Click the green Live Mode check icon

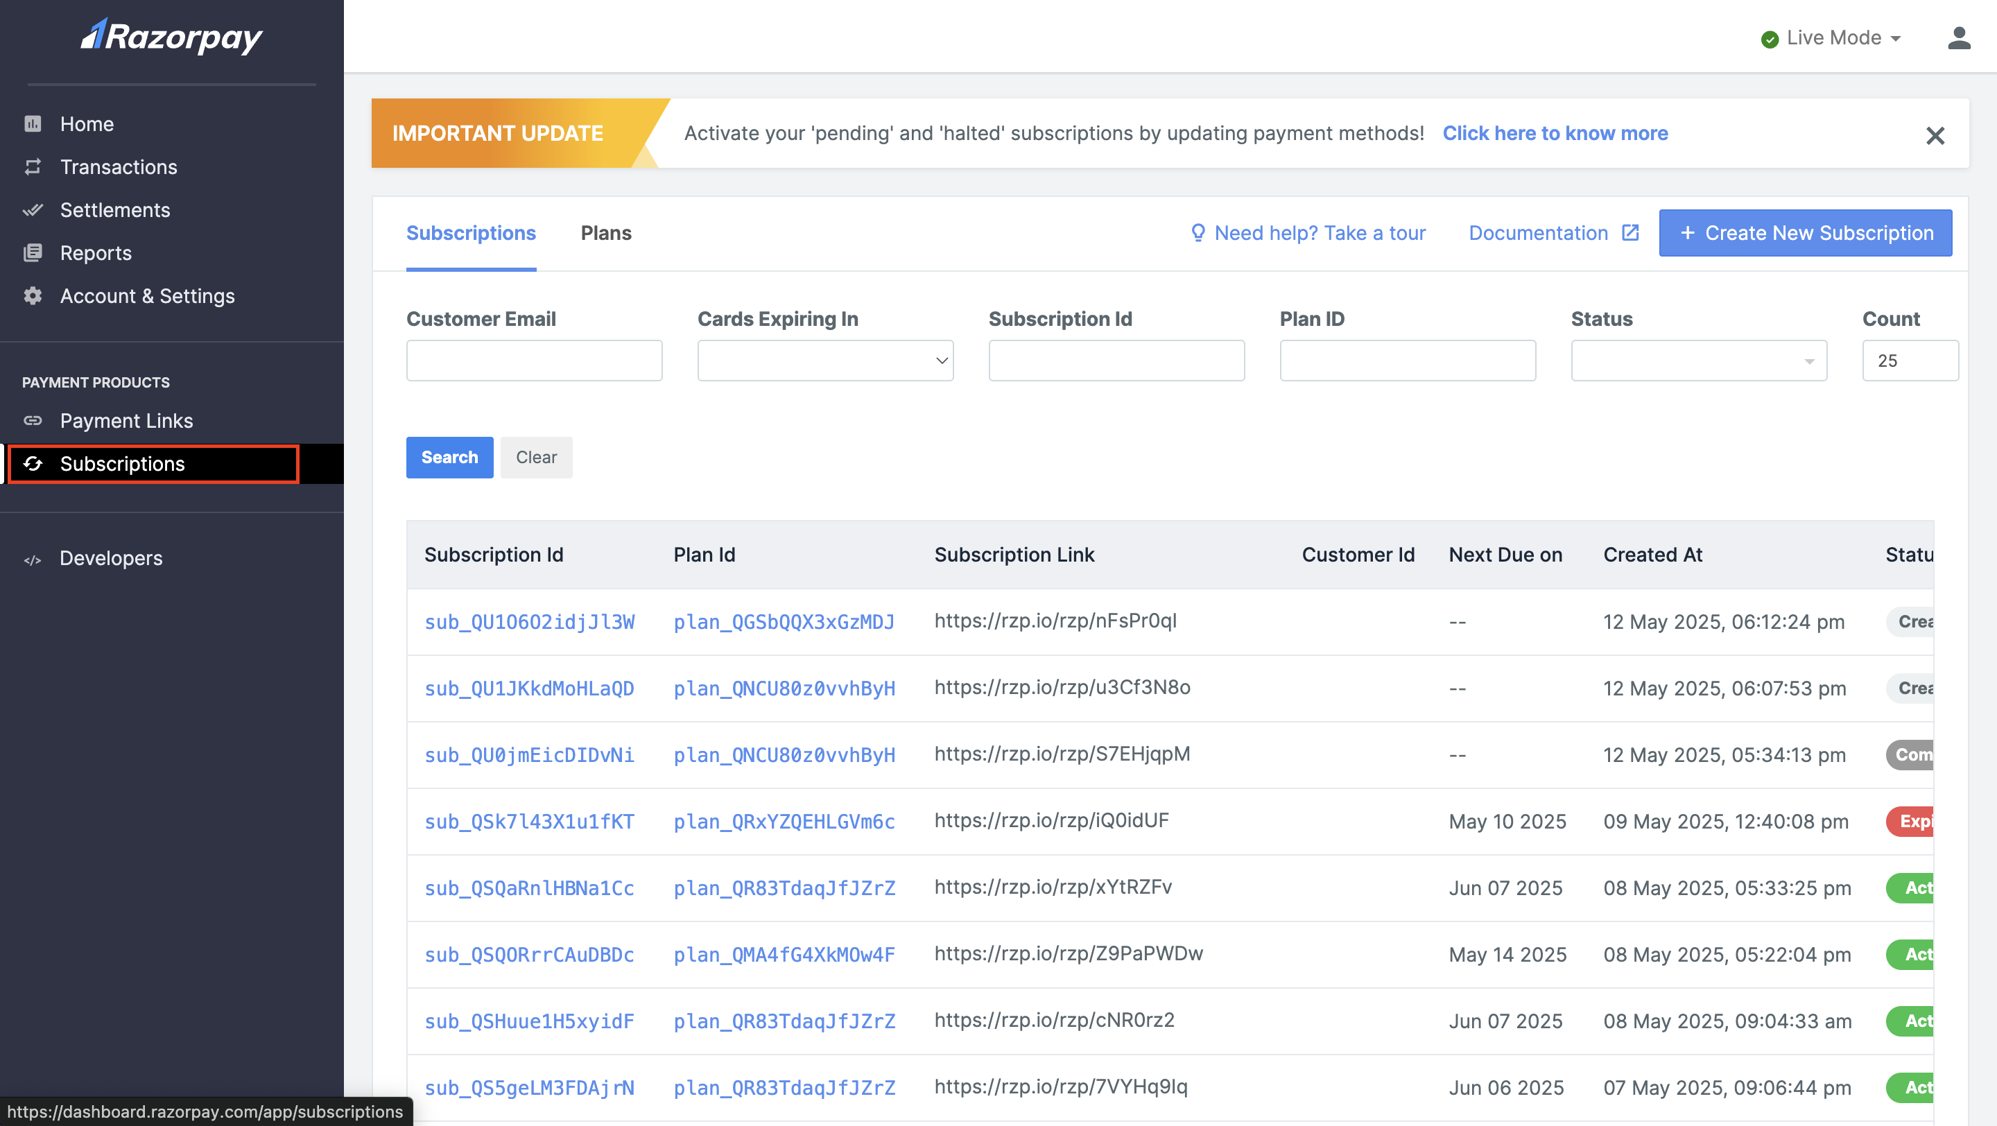1769,39
